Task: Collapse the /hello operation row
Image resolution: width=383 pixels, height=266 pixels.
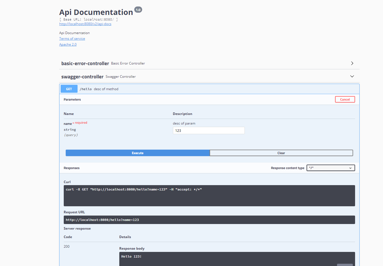Action: tap(209, 89)
